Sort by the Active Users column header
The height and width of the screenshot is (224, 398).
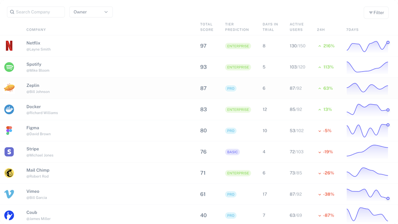pos(296,27)
